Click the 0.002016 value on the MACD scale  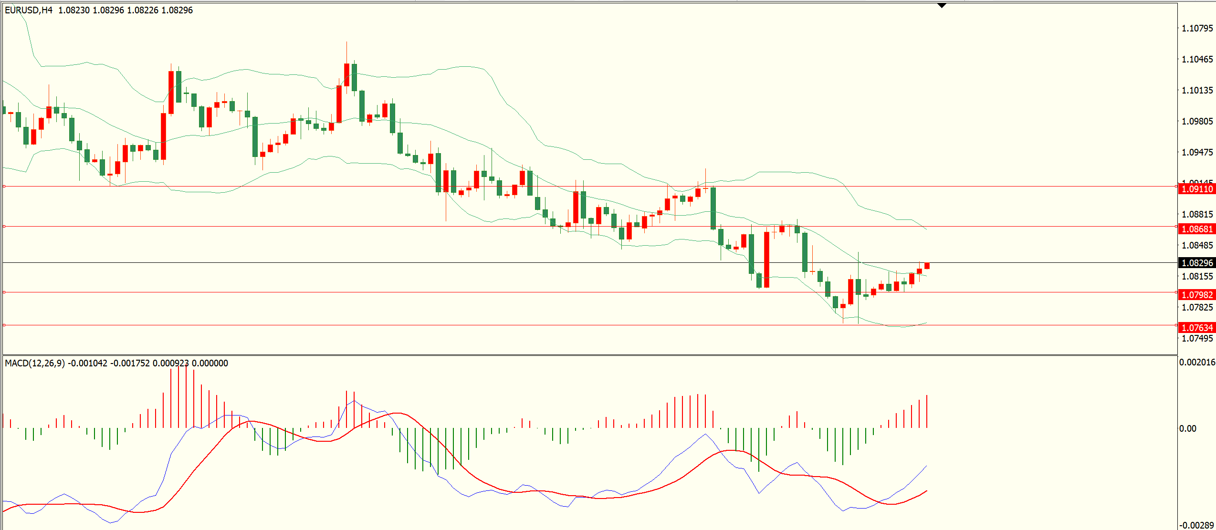coord(1196,362)
